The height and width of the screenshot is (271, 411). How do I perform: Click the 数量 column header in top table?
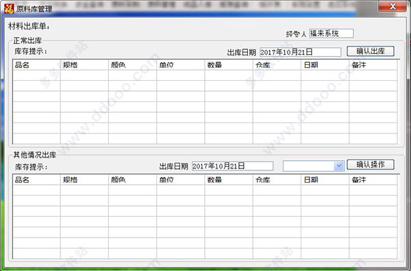(229, 65)
